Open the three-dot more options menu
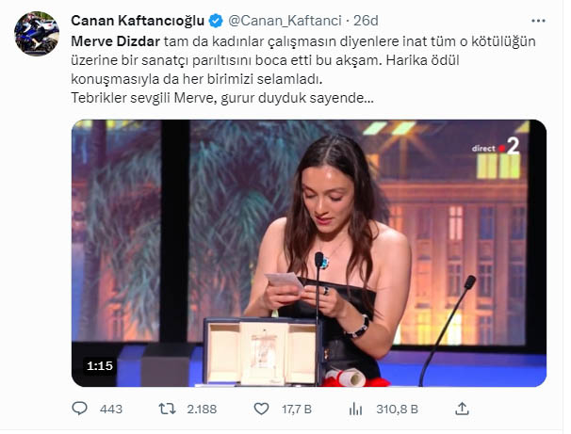This screenshot has width=571, height=434. tap(538, 20)
